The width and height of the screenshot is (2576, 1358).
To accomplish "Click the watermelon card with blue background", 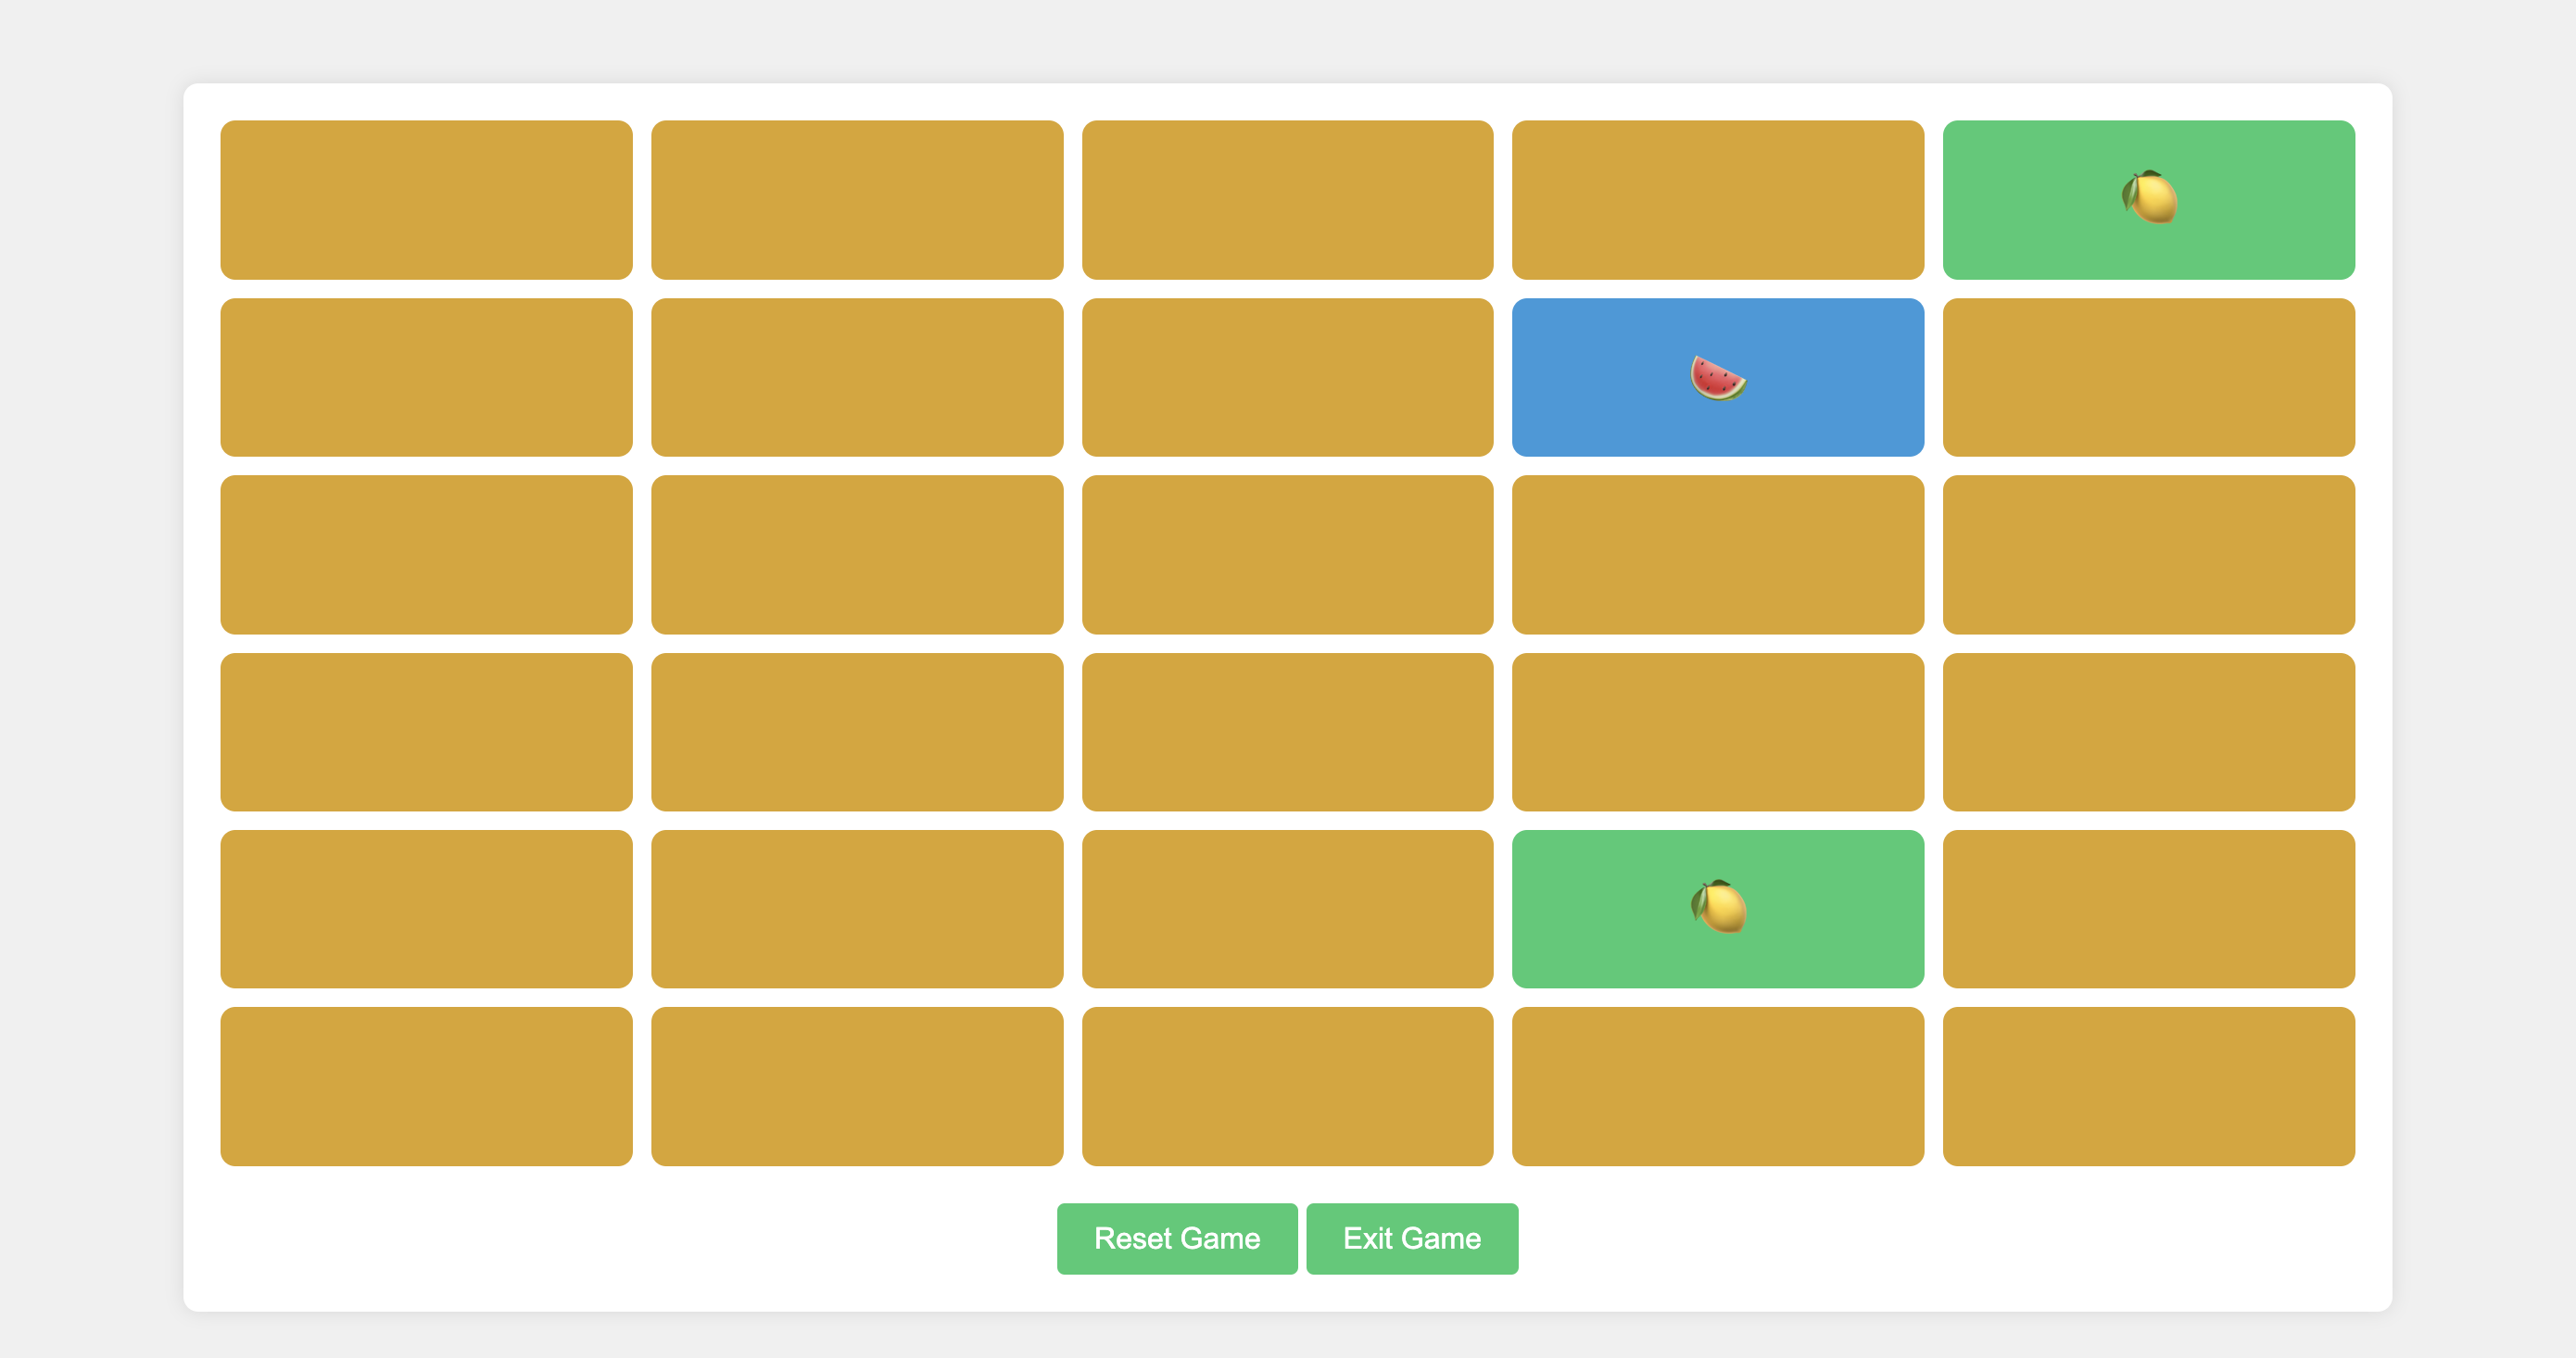I will [1717, 377].
